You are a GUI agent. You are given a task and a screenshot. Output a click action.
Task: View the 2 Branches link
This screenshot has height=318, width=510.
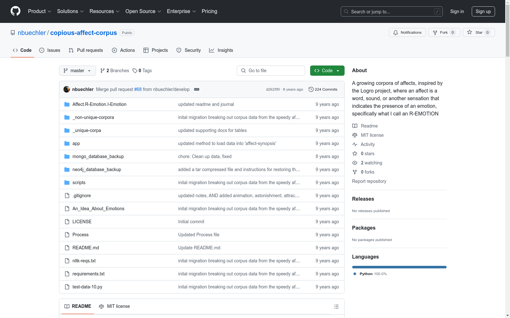click(x=115, y=71)
